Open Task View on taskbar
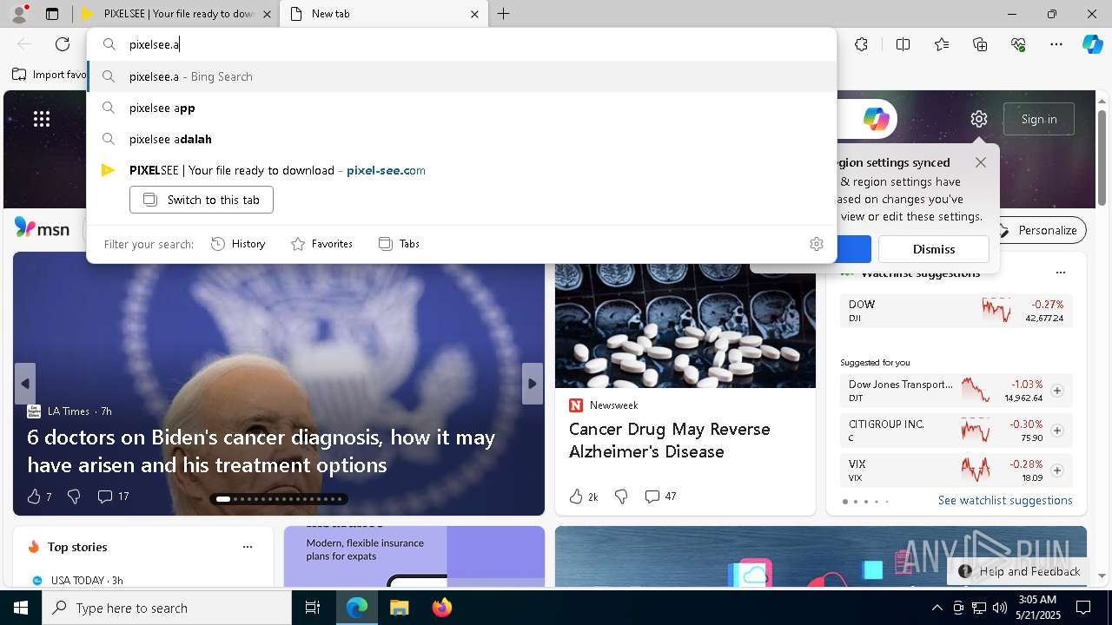The image size is (1112, 625). pyautogui.click(x=313, y=608)
